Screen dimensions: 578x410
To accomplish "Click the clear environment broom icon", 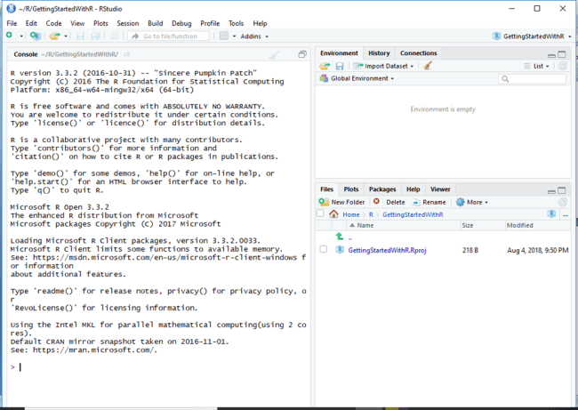I will pos(428,66).
